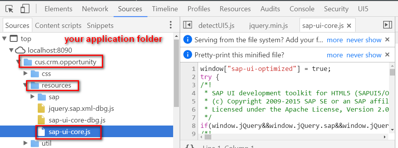The height and width of the screenshot is (148, 398).
Task: Dismiss the file system serving infobar
Action: pos(387,40)
